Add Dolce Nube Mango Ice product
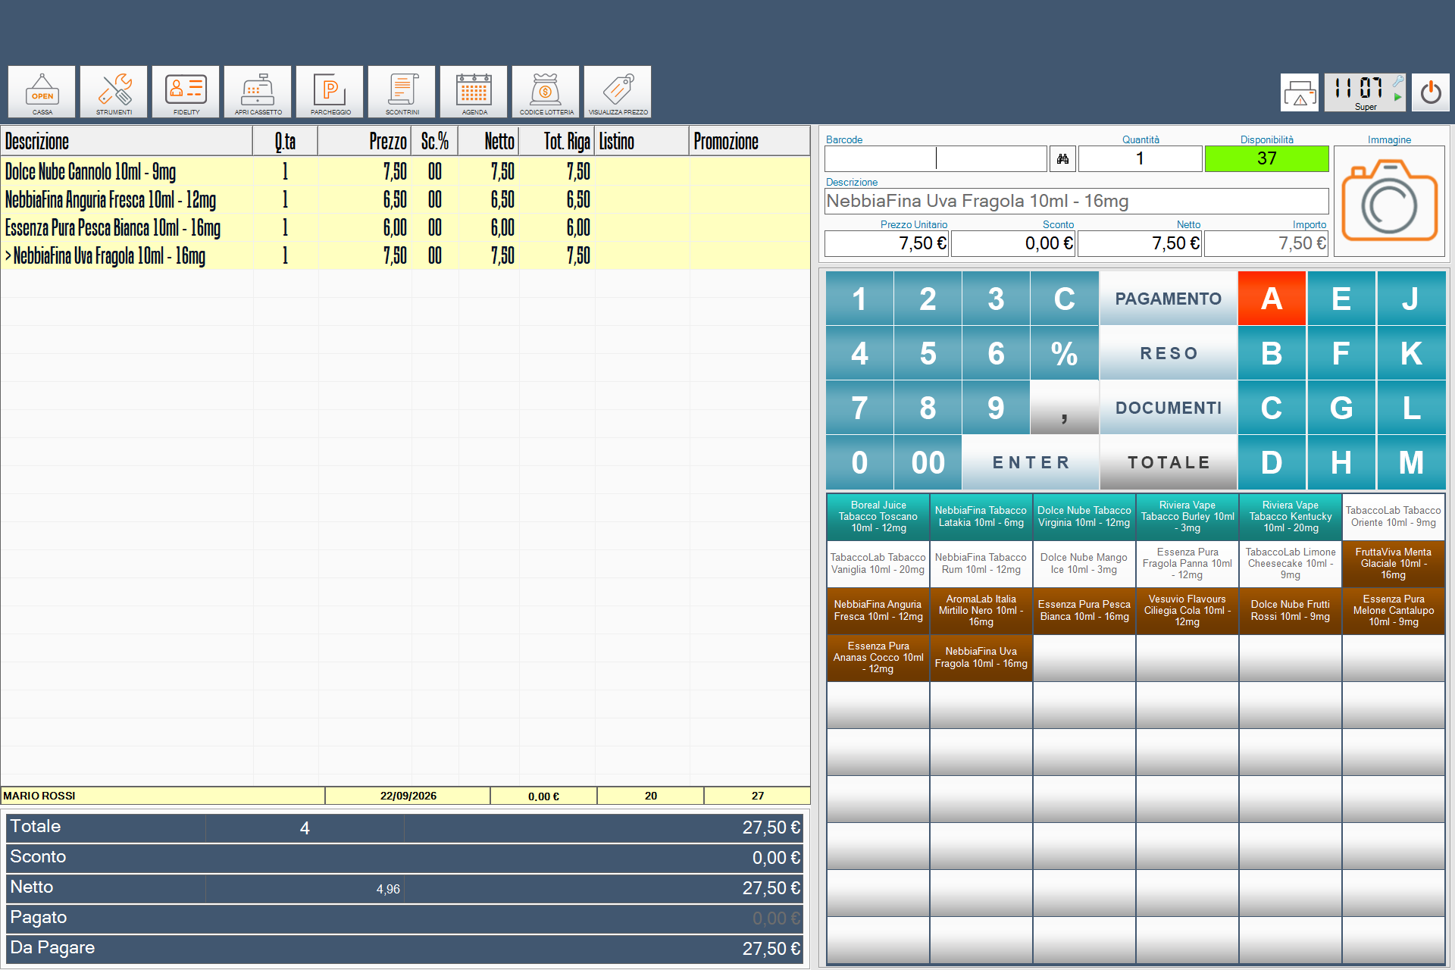The height and width of the screenshot is (970, 1455). click(1084, 564)
